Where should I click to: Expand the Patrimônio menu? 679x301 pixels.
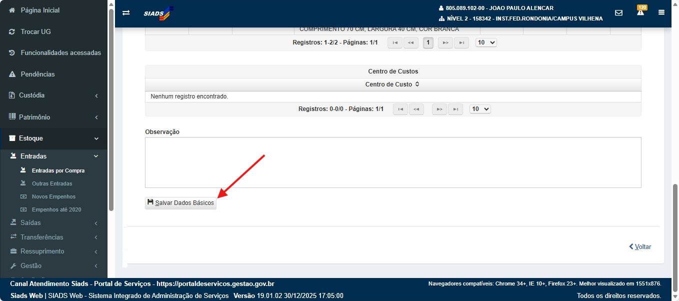tap(53, 117)
